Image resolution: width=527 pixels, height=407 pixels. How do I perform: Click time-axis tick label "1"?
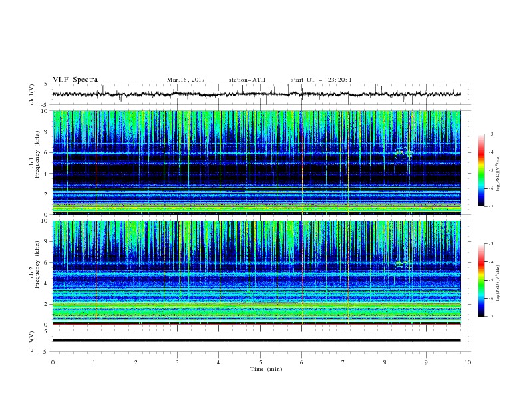tap(94, 362)
